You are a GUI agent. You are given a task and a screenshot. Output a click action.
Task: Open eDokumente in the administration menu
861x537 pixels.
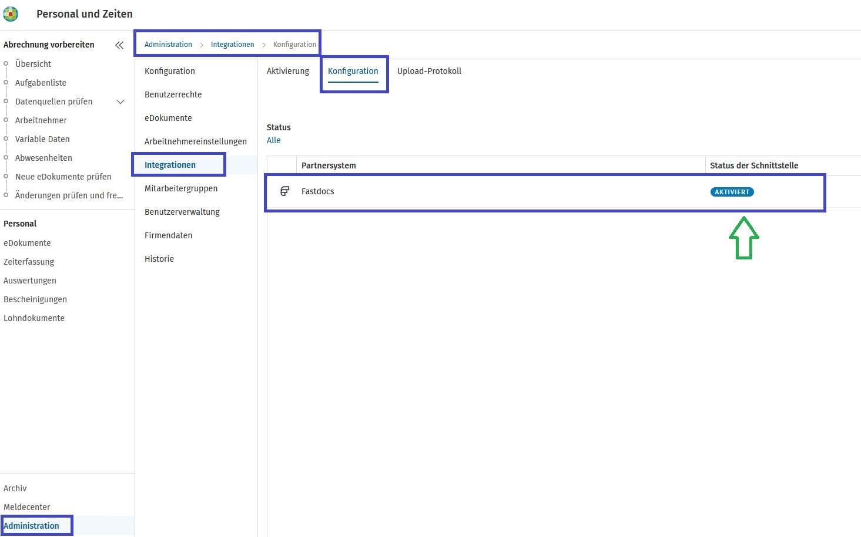click(x=168, y=118)
